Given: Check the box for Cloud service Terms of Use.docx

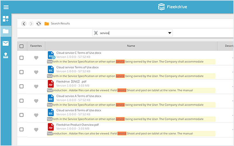Looking at the screenshot, I should pos(21,72).
